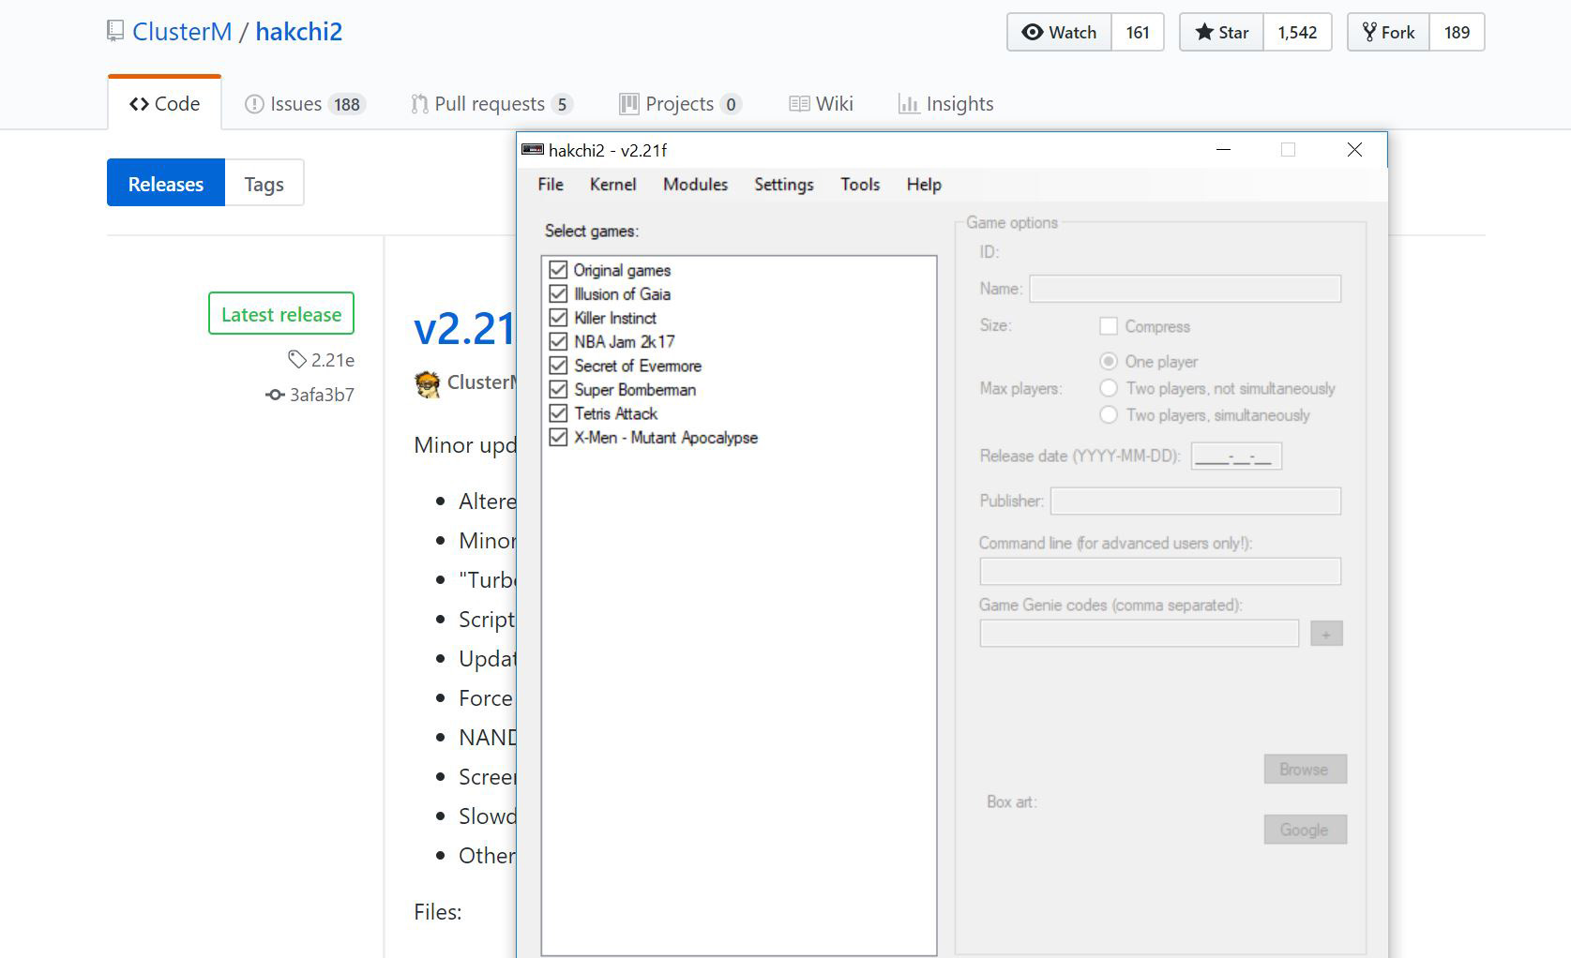Click the 1,542 stargazers count

[x=1297, y=32]
